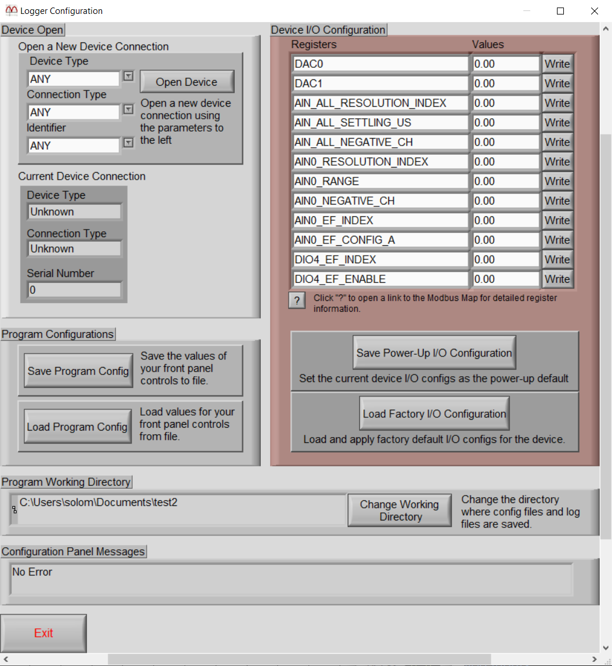Click the Device Type ANY input field

click(74, 79)
